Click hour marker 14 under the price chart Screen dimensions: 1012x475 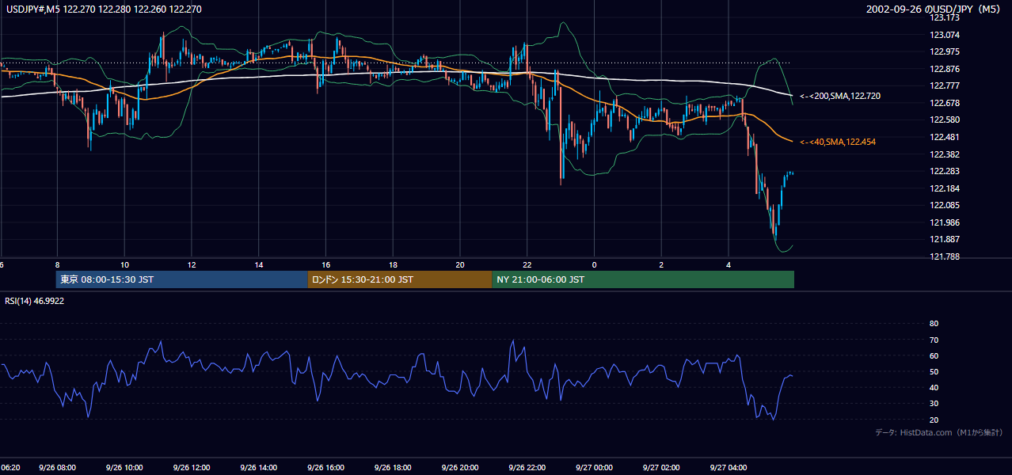pos(259,264)
